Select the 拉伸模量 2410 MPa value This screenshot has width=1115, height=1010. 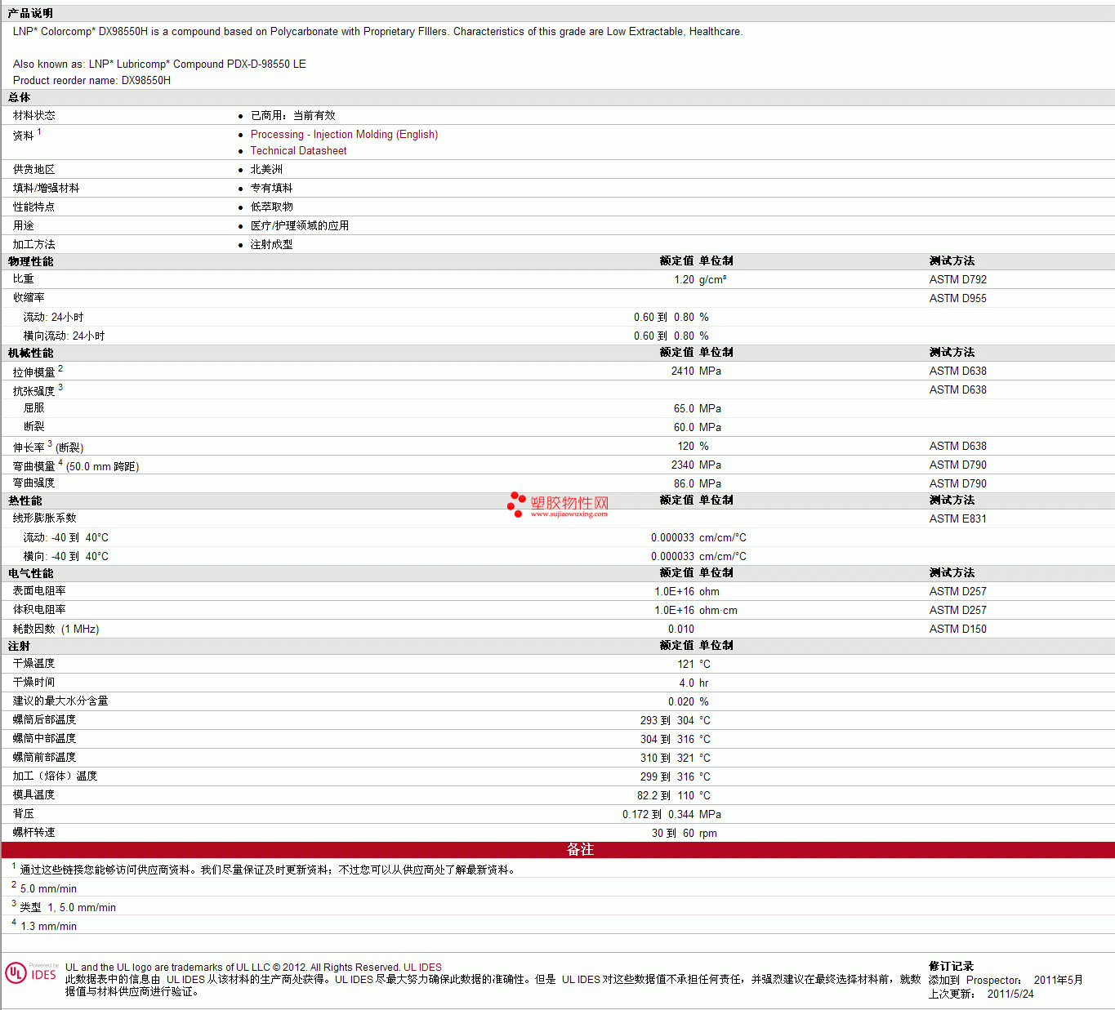tap(696, 371)
